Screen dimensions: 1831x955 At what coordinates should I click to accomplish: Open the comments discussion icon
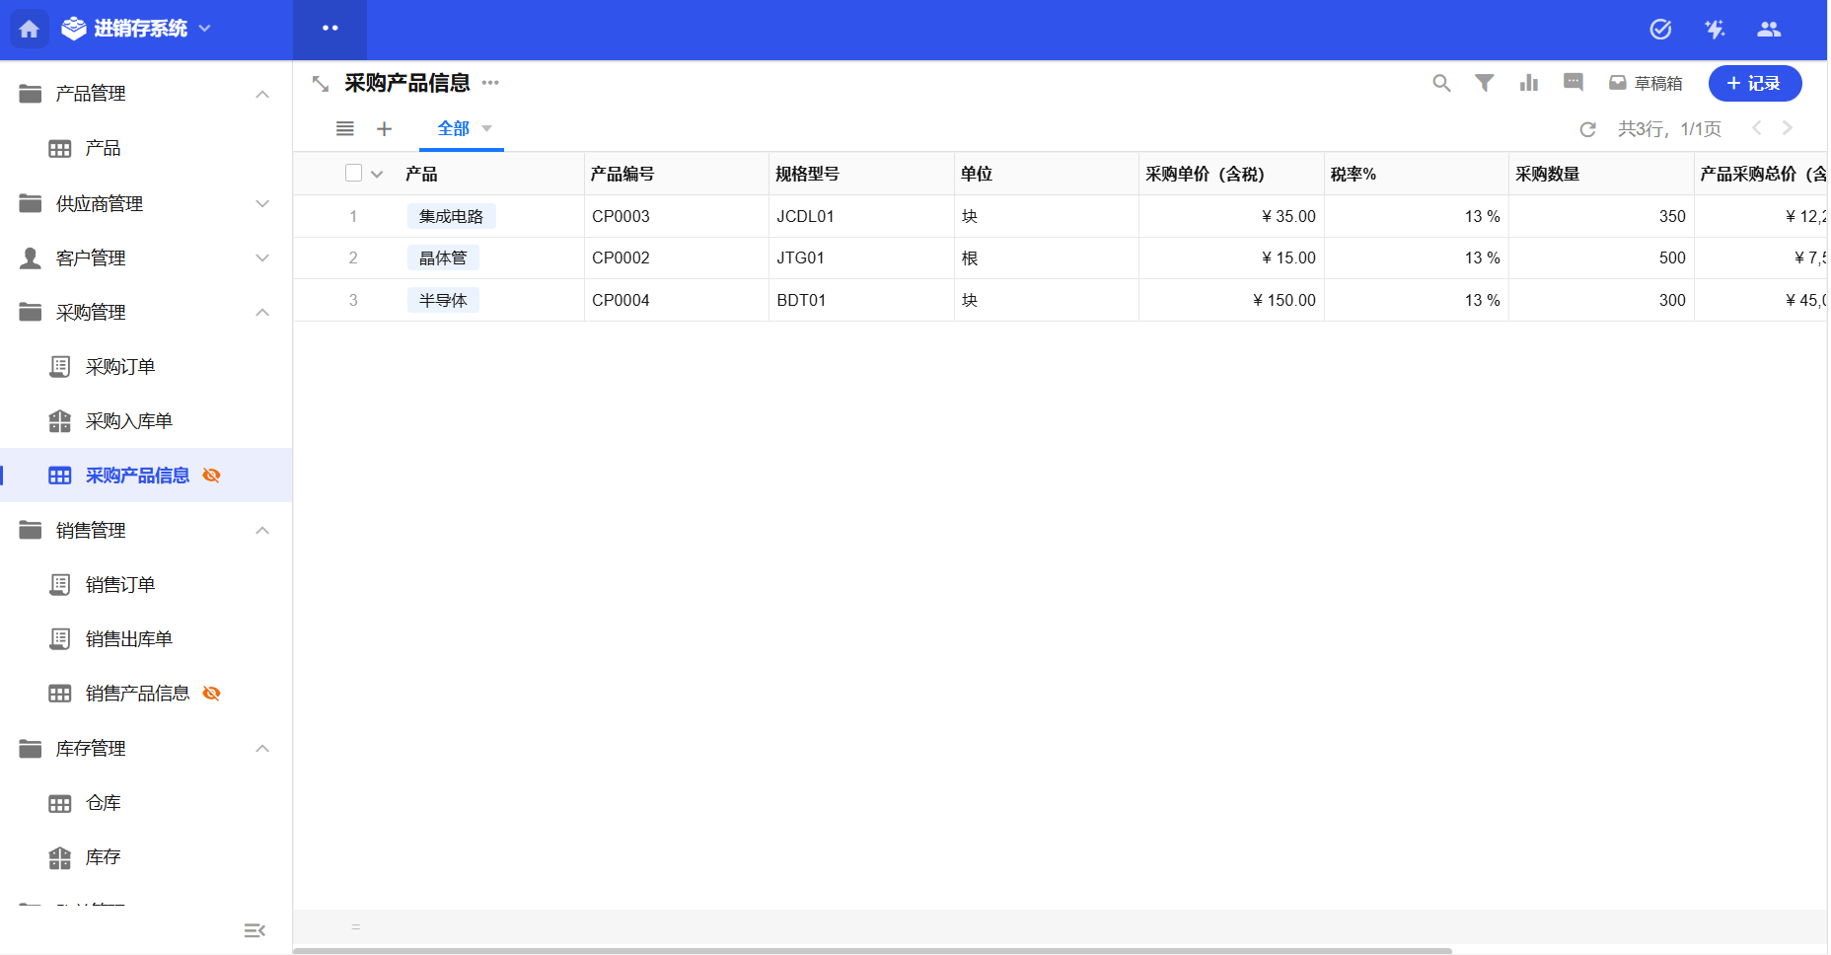(1574, 83)
